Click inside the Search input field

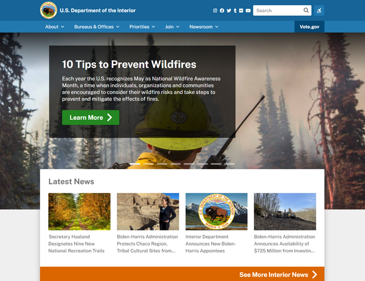[279, 11]
